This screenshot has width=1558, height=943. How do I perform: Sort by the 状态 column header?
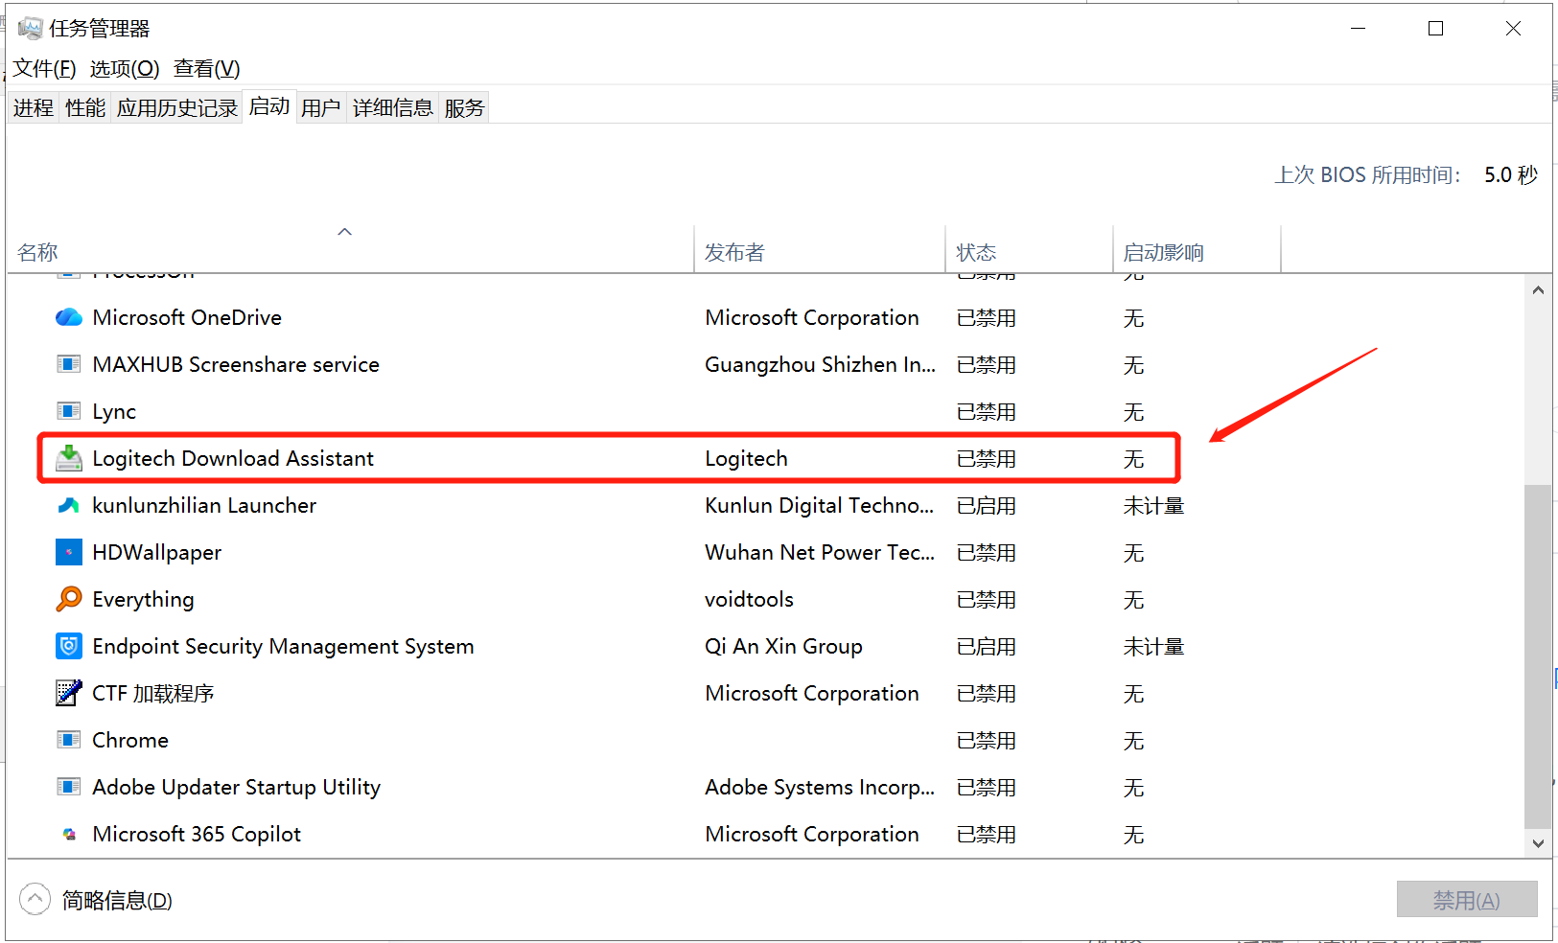(1030, 249)
